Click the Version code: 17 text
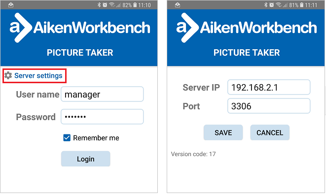Image resolution: width=326 pixels, height=194 pixels. [x=193, y=154]
